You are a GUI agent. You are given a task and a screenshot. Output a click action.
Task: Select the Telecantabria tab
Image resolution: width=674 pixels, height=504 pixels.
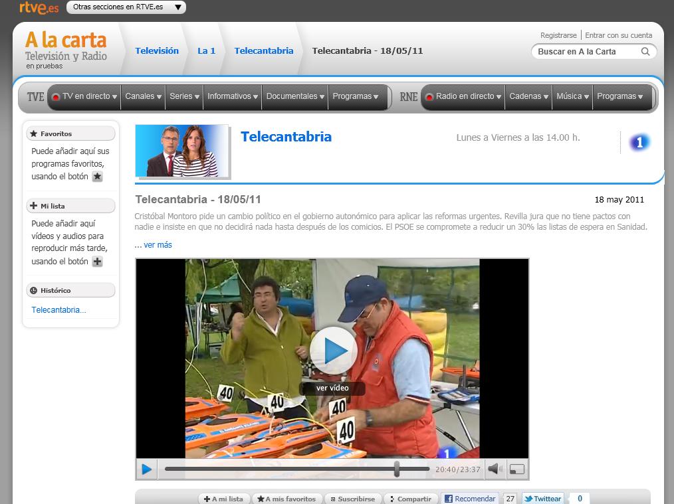click(263, 50)
